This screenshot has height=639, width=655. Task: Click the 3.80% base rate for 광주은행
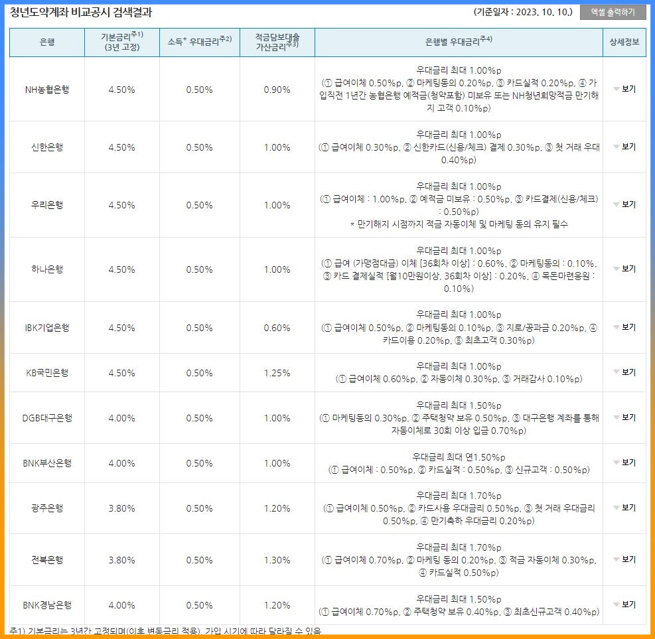coord(122,508)
